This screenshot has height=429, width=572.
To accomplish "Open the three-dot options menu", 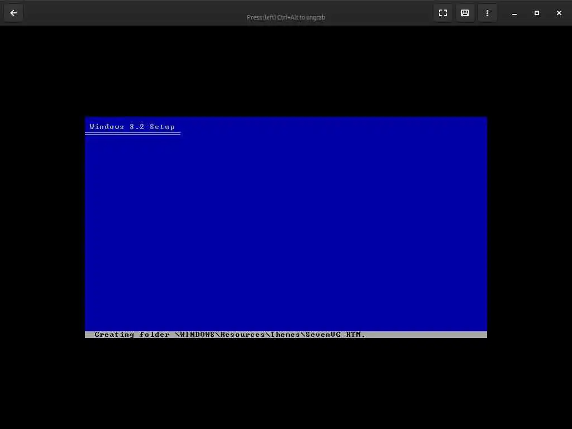I will (x=487, y=13).
